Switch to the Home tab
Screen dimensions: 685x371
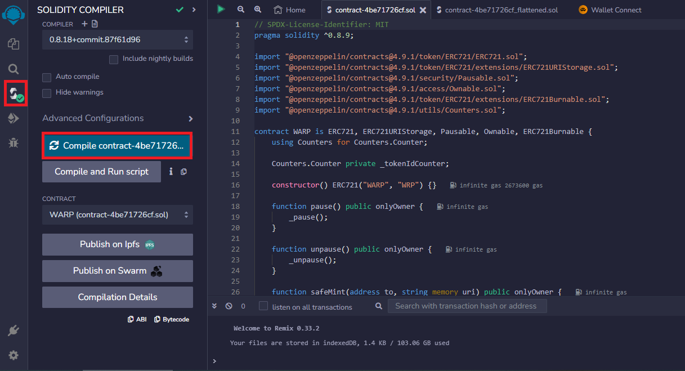tap(289, 10)
